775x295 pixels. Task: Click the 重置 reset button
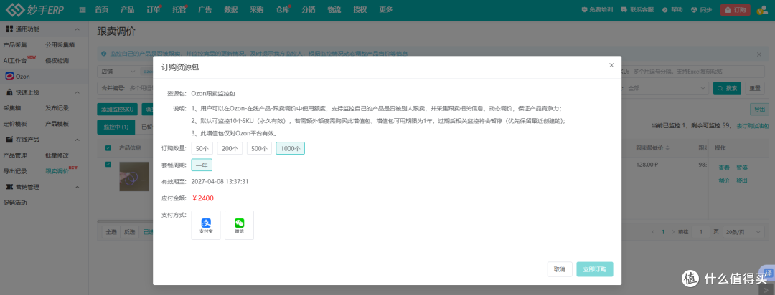[x=755, y=88]
